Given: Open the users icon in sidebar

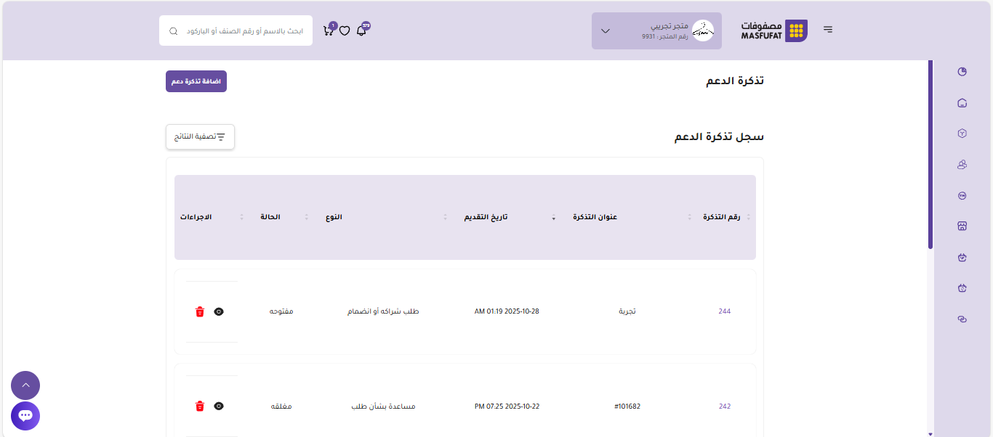Looking at the screenshot, I should (962, 165).
